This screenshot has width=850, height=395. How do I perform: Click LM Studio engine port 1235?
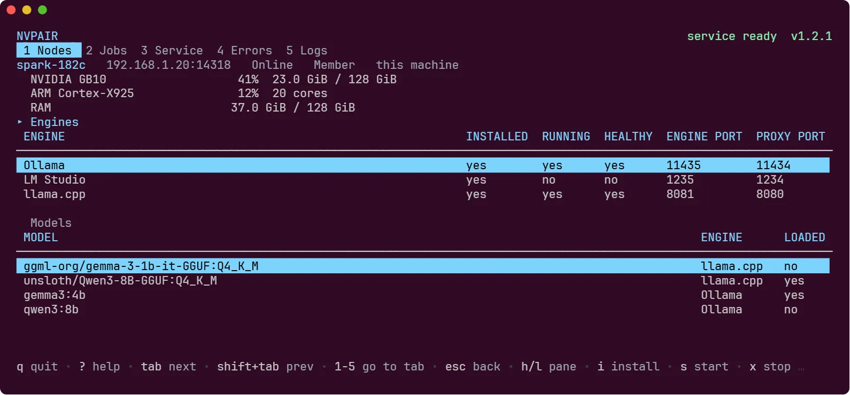click(x=680, y=179)
